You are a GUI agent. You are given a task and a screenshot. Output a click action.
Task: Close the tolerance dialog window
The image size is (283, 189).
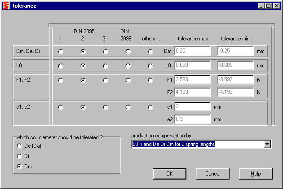click(277, 6)
